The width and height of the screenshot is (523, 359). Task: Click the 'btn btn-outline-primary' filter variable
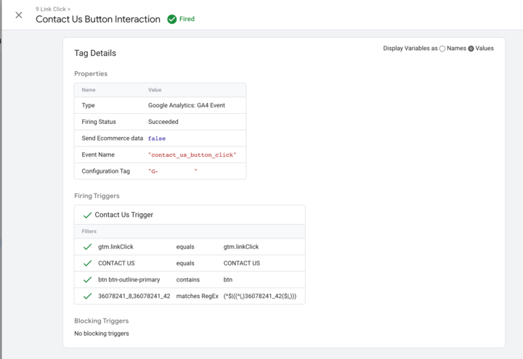129,280
